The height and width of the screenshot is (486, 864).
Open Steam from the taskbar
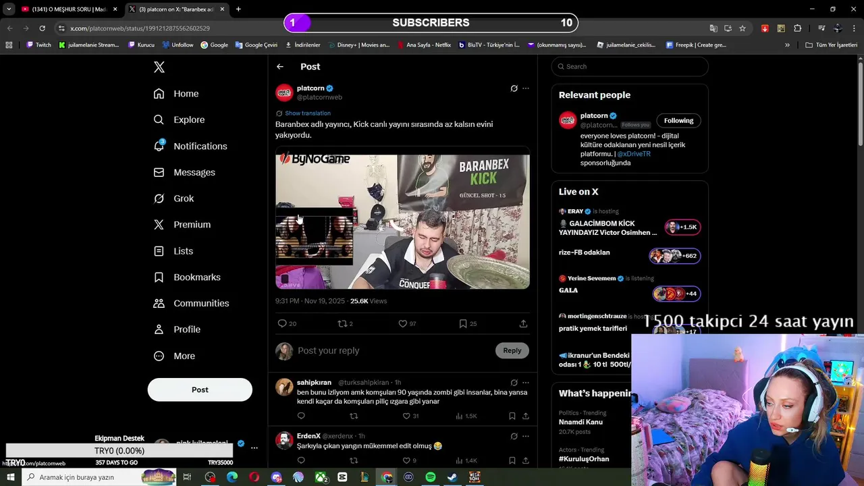[452, 477]
